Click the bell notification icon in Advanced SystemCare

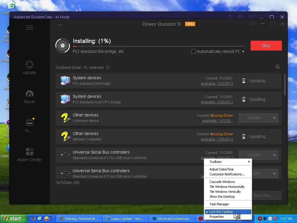230,17
